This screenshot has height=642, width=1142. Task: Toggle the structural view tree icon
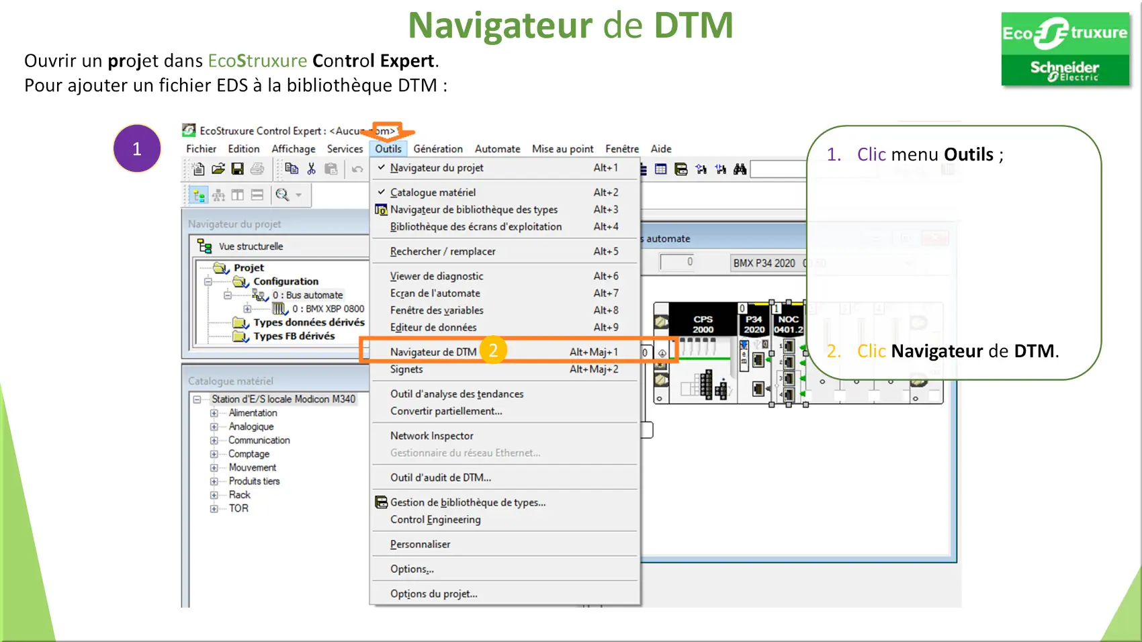[x=199, y=195]
